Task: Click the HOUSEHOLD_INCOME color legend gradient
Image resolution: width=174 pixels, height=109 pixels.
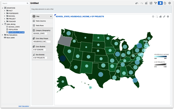Action: click(x=160, y=56)
